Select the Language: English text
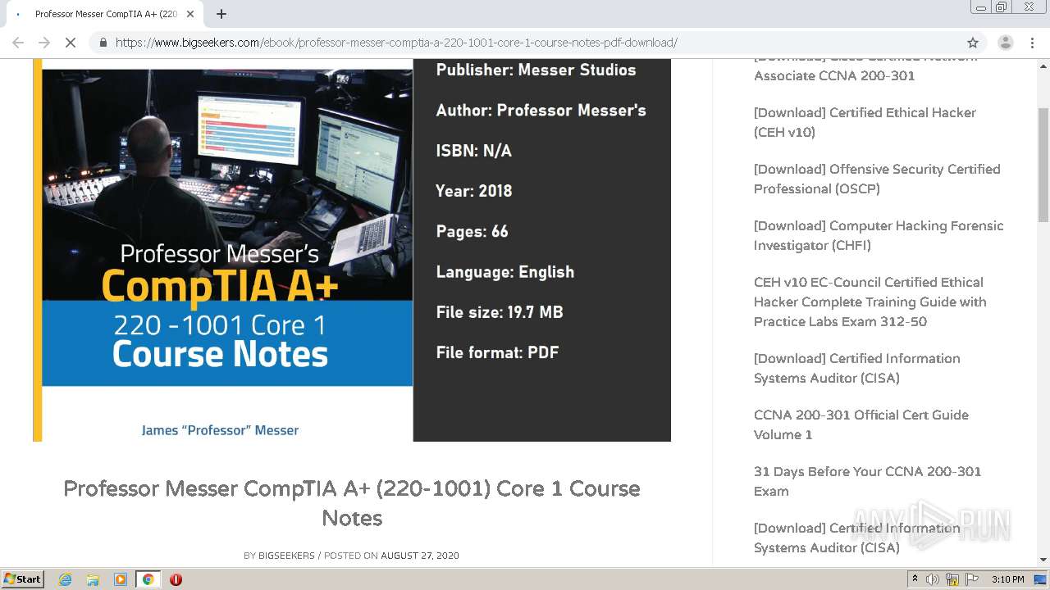Screen dimensions: 1050x590 tap(504, 272)
